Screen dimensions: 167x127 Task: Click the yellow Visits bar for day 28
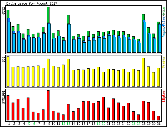(144, 72)
